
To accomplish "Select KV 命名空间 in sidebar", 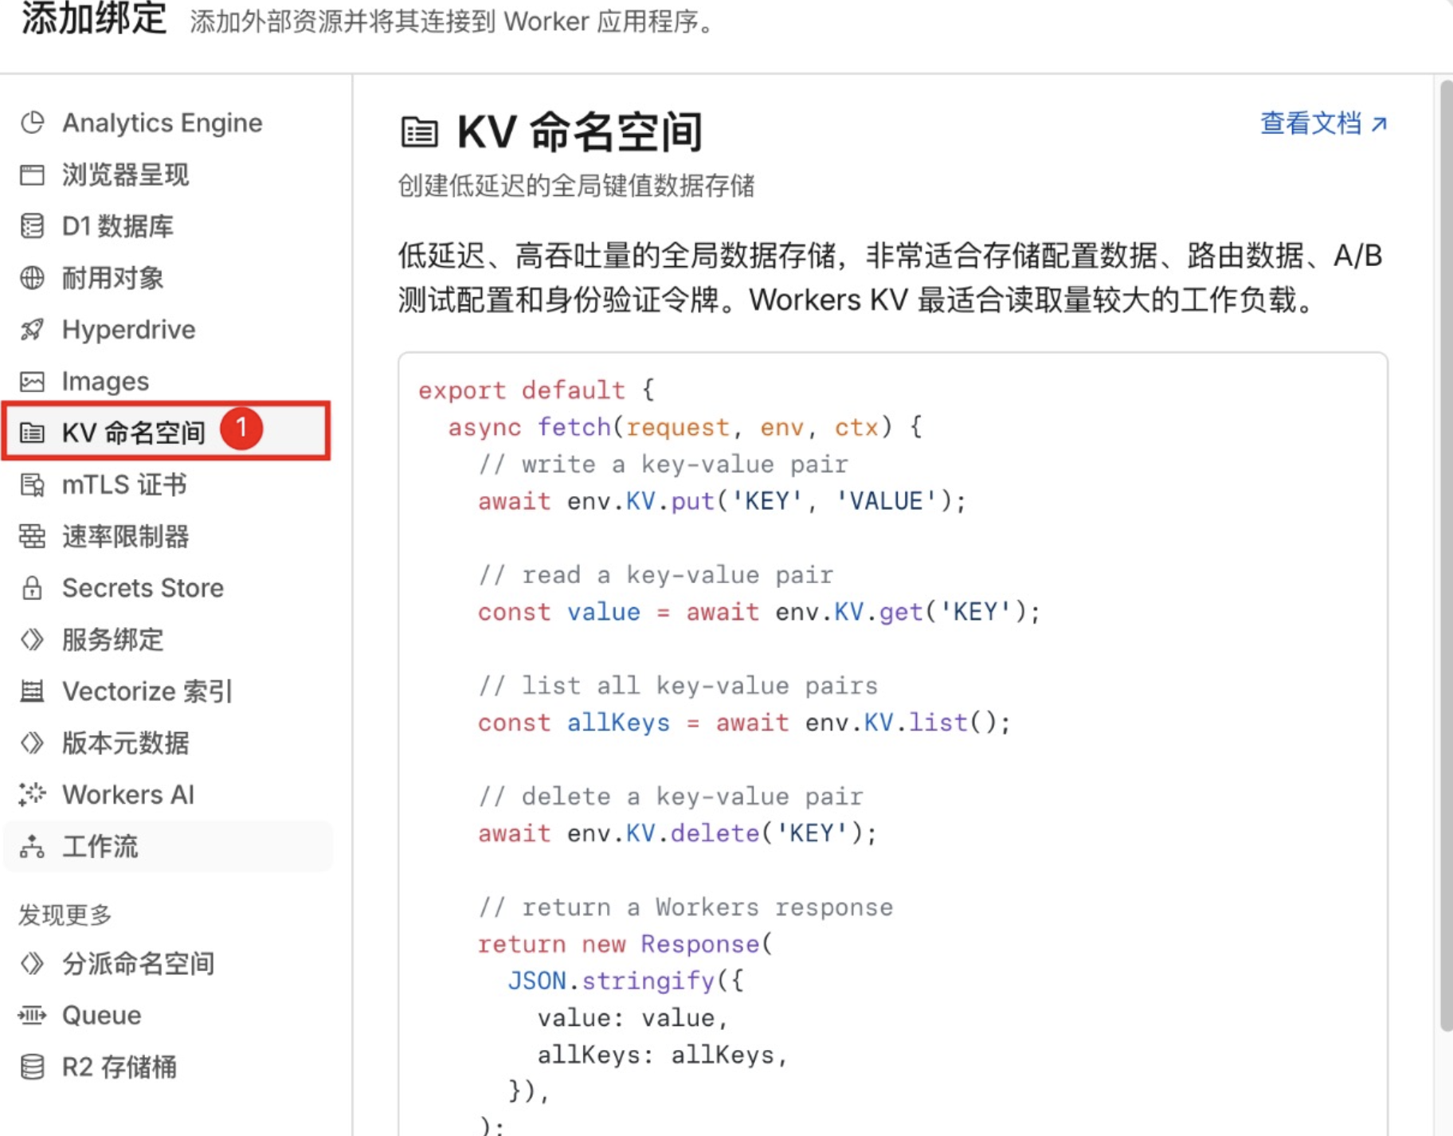I will click(x=166, y=431).
